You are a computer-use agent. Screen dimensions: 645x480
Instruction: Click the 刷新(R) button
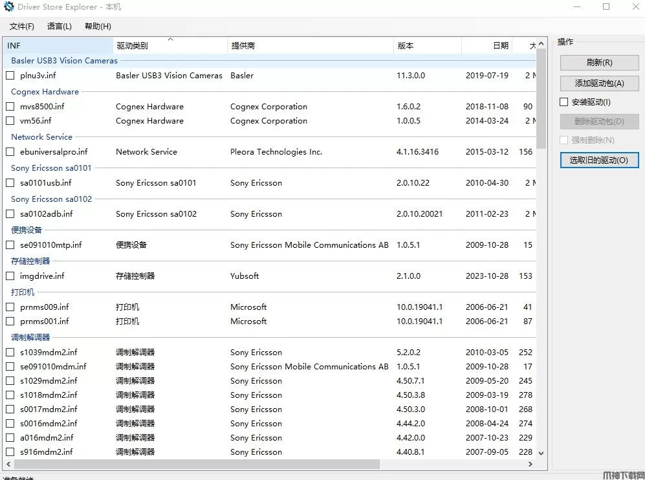(x=599, y=63)
